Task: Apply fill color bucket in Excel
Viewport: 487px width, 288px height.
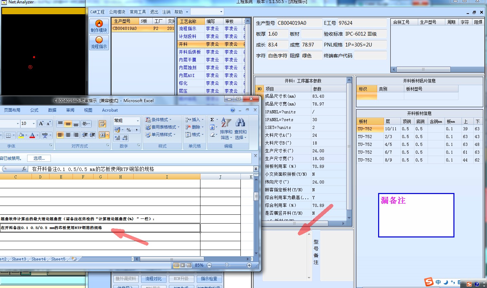Action: click(21, 135)
